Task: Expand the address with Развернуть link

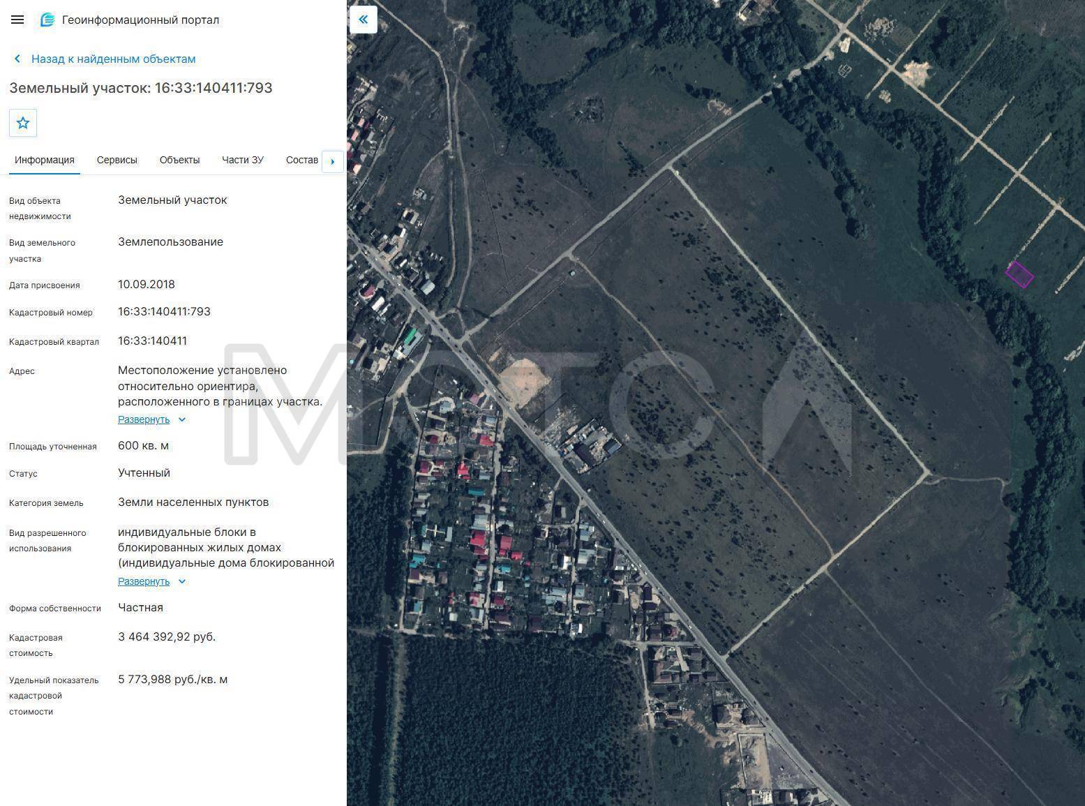Action: (144, 419)
